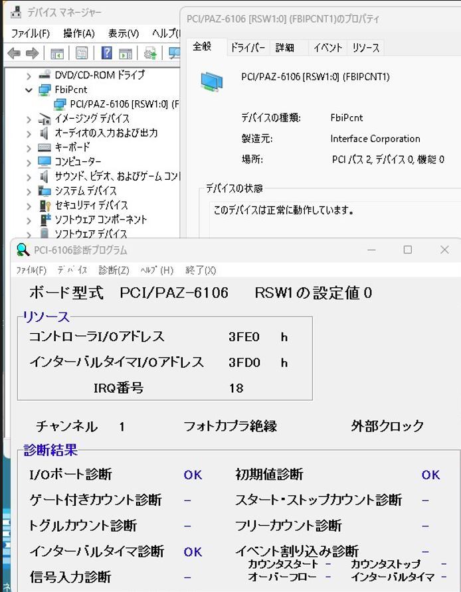Image resolution: width=461 pixels, height=592 pixels.
Task: Switch to the イベント tab
Action: tap(327, 48)
